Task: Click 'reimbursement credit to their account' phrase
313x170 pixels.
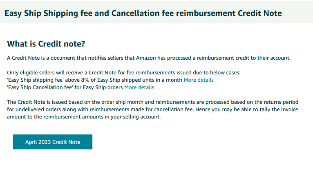Action: (244, 58)
